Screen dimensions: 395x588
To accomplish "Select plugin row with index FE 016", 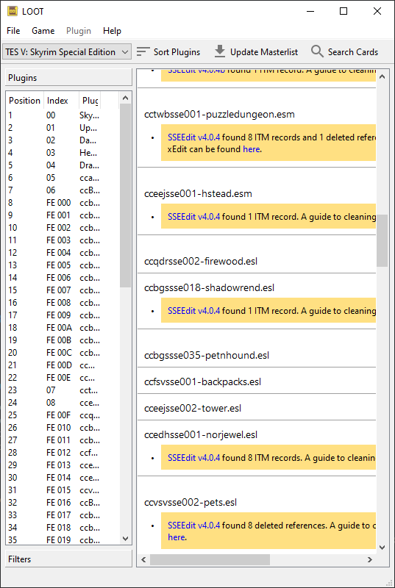I will click(x=63, y=503).
